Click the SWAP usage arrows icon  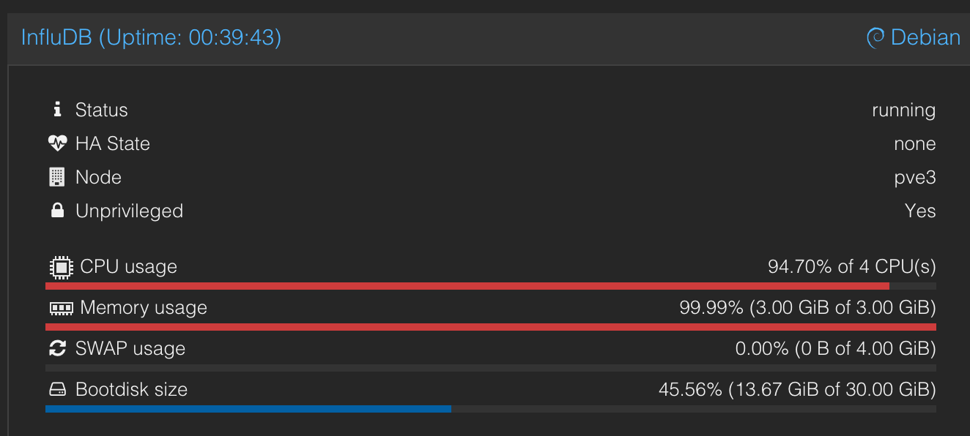[x=57, y=348]
